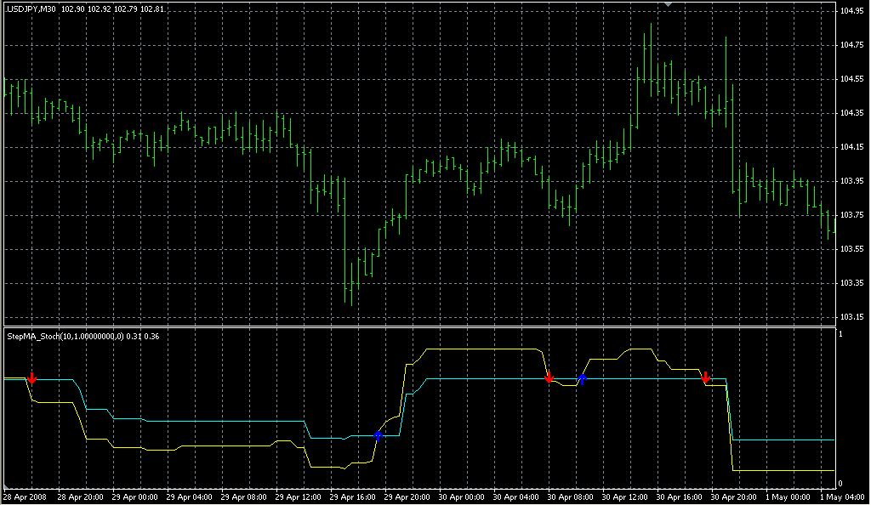Click the 104.95 price level on axis

click(x=851, y=11)
